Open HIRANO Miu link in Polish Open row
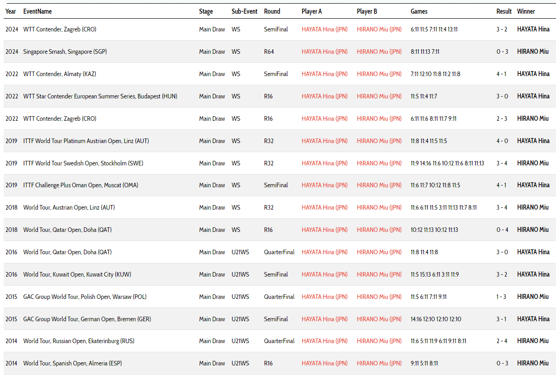The height and width of the screenshot is (375, 556). (379, 297)
